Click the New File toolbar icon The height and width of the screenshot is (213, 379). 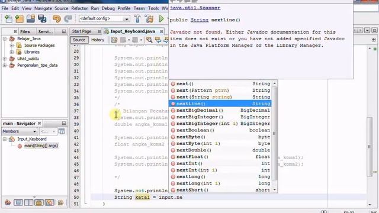pos(8,18)
